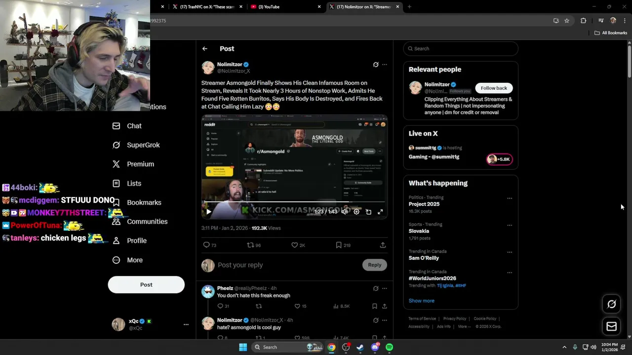Screen dimensions: 632x355
Task: Open Grok icon on main Nolimitzor post
Action: click(376, 65)
